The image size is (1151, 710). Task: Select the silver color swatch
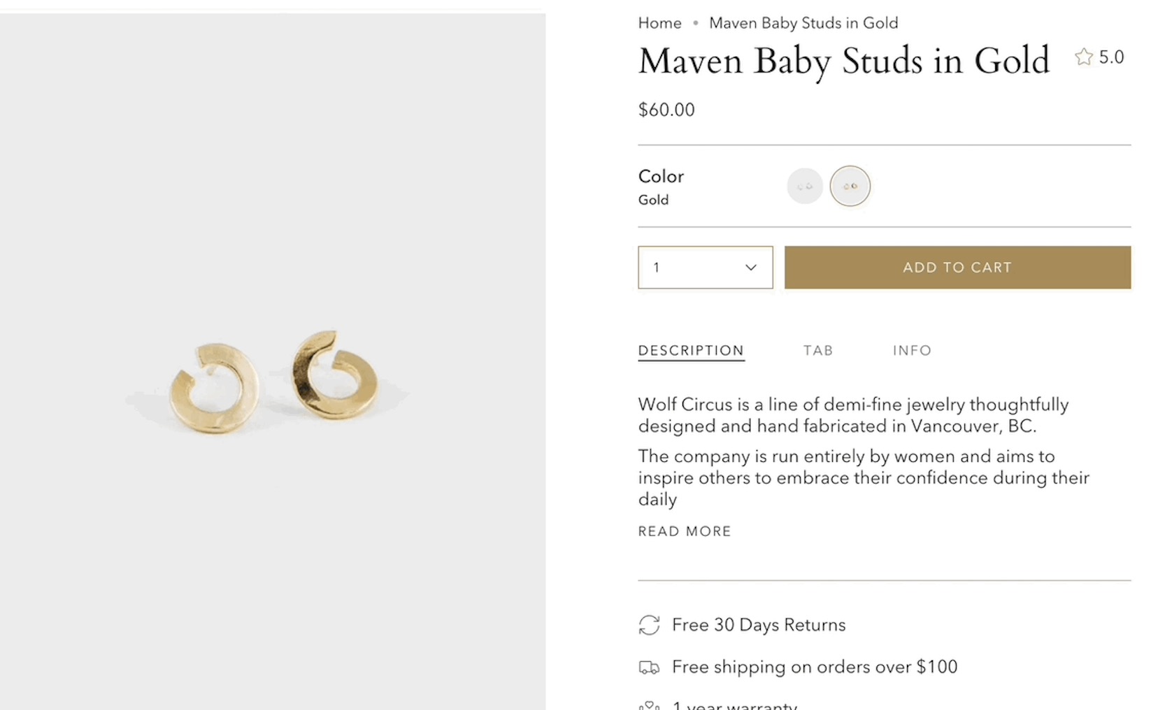[x=805, y=187]
